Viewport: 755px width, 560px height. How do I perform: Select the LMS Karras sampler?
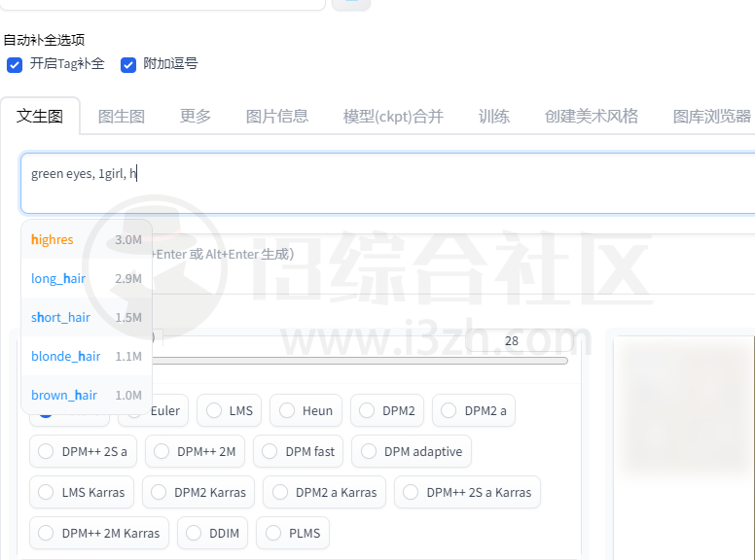tap(82, 492)
